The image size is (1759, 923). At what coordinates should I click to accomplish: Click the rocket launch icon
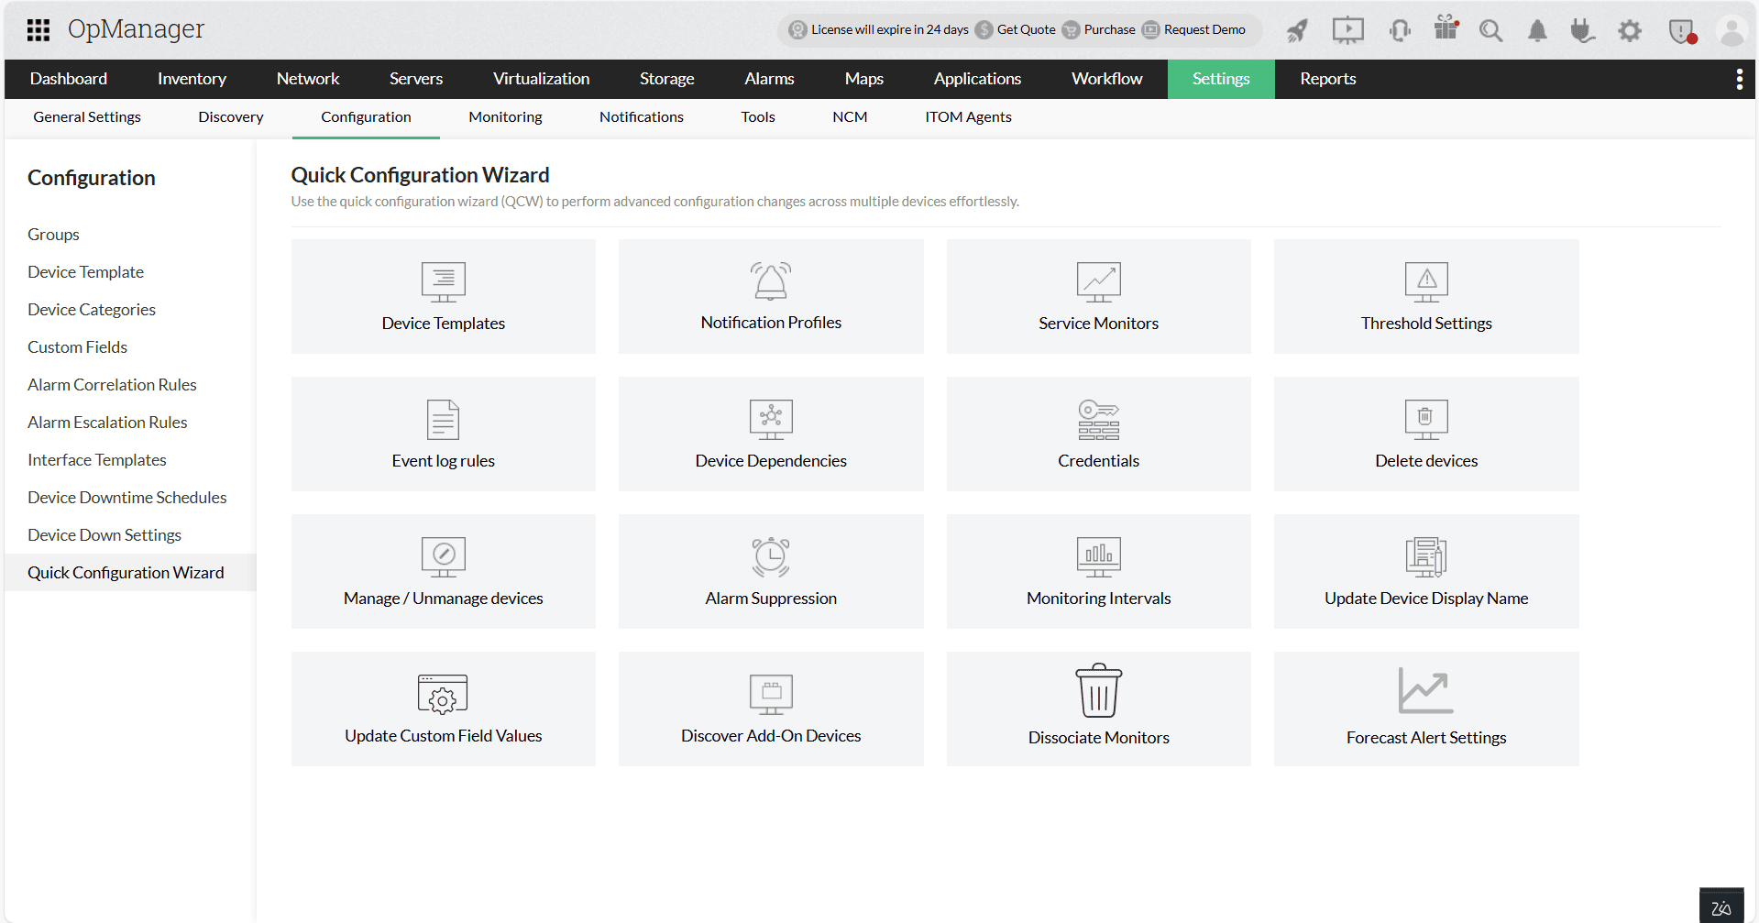click(1297, 30)
